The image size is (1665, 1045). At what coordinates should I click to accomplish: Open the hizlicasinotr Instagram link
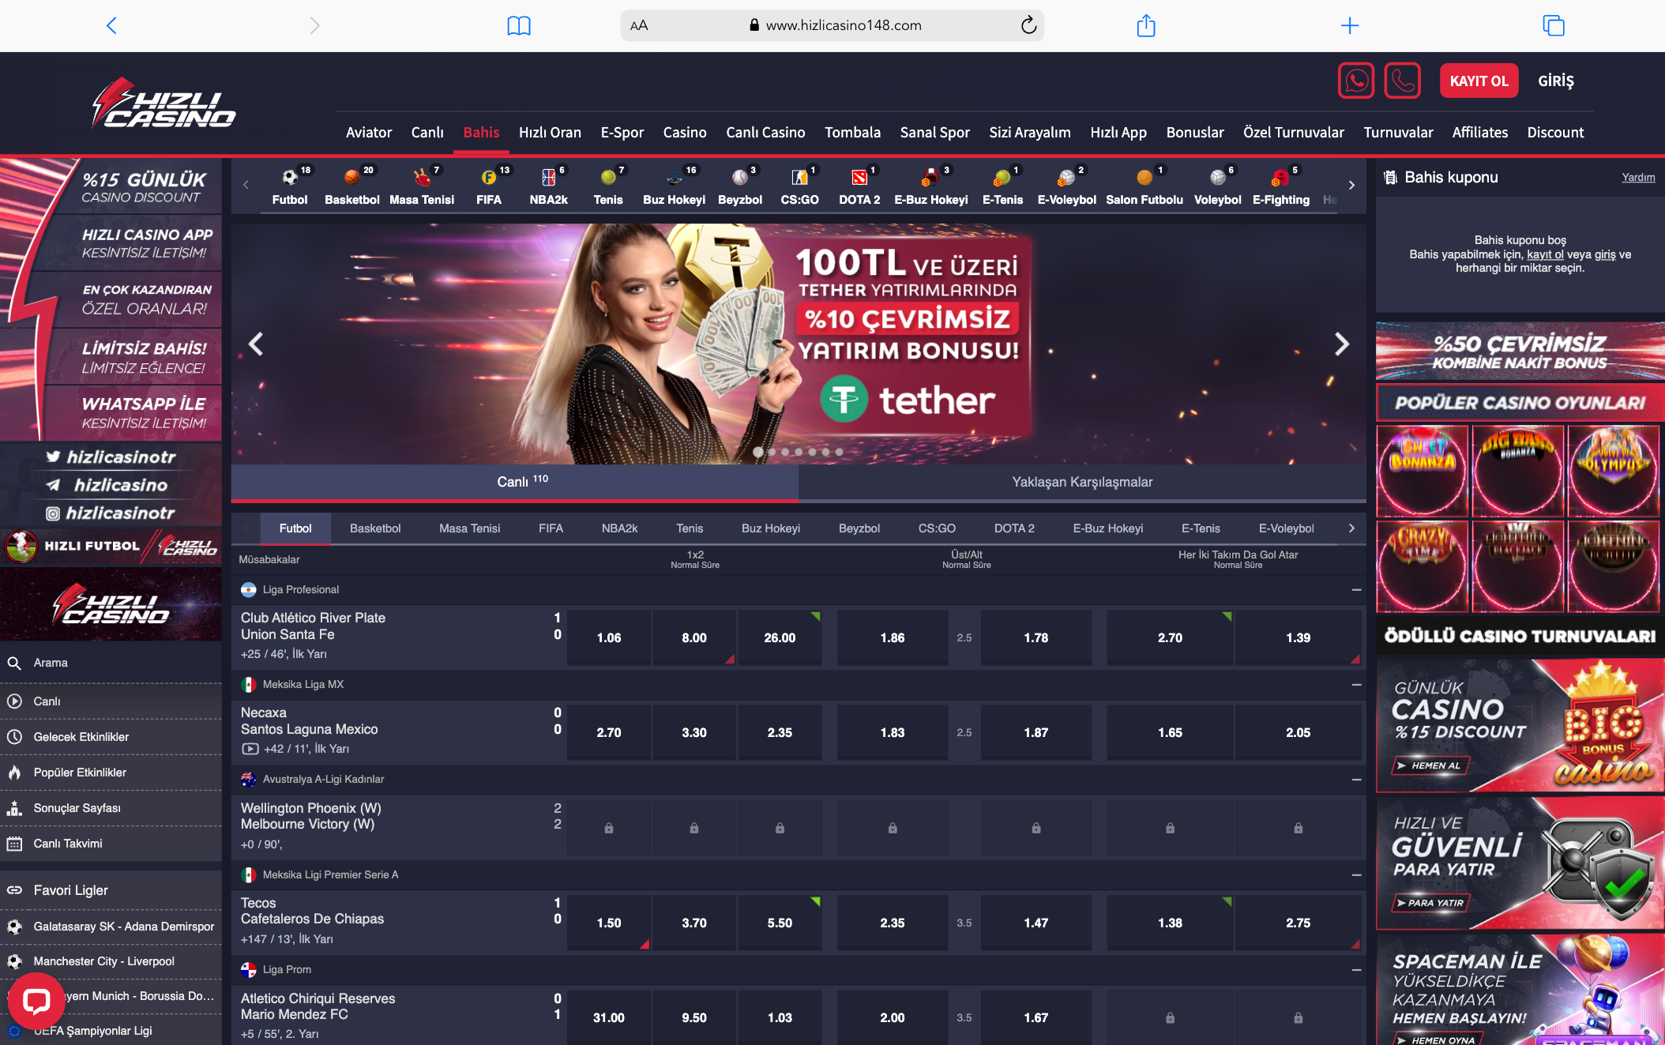tap(111, 513)
